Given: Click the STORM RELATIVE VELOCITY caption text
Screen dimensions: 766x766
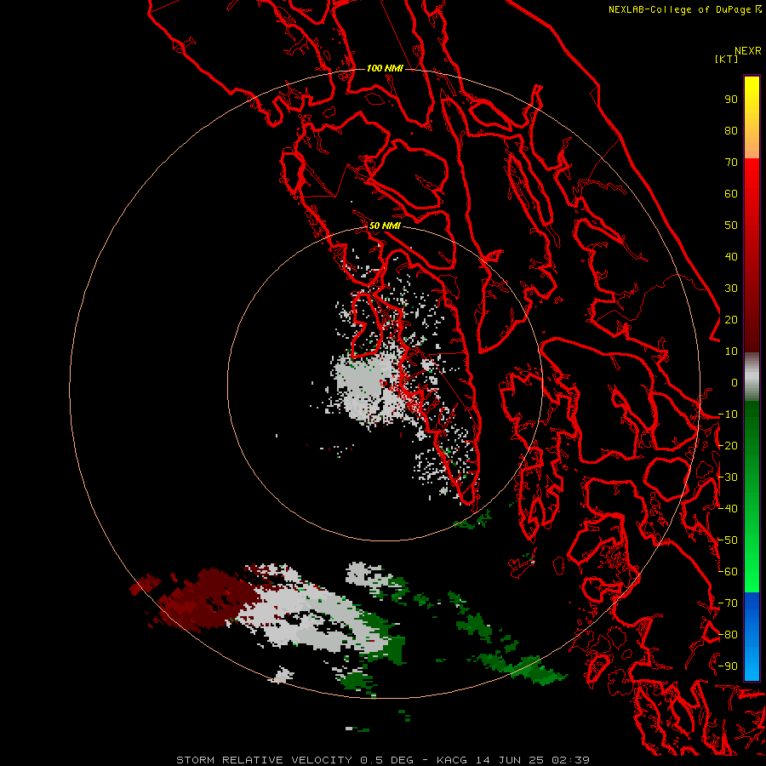Looking at the screenshot, I should (264, 760).
